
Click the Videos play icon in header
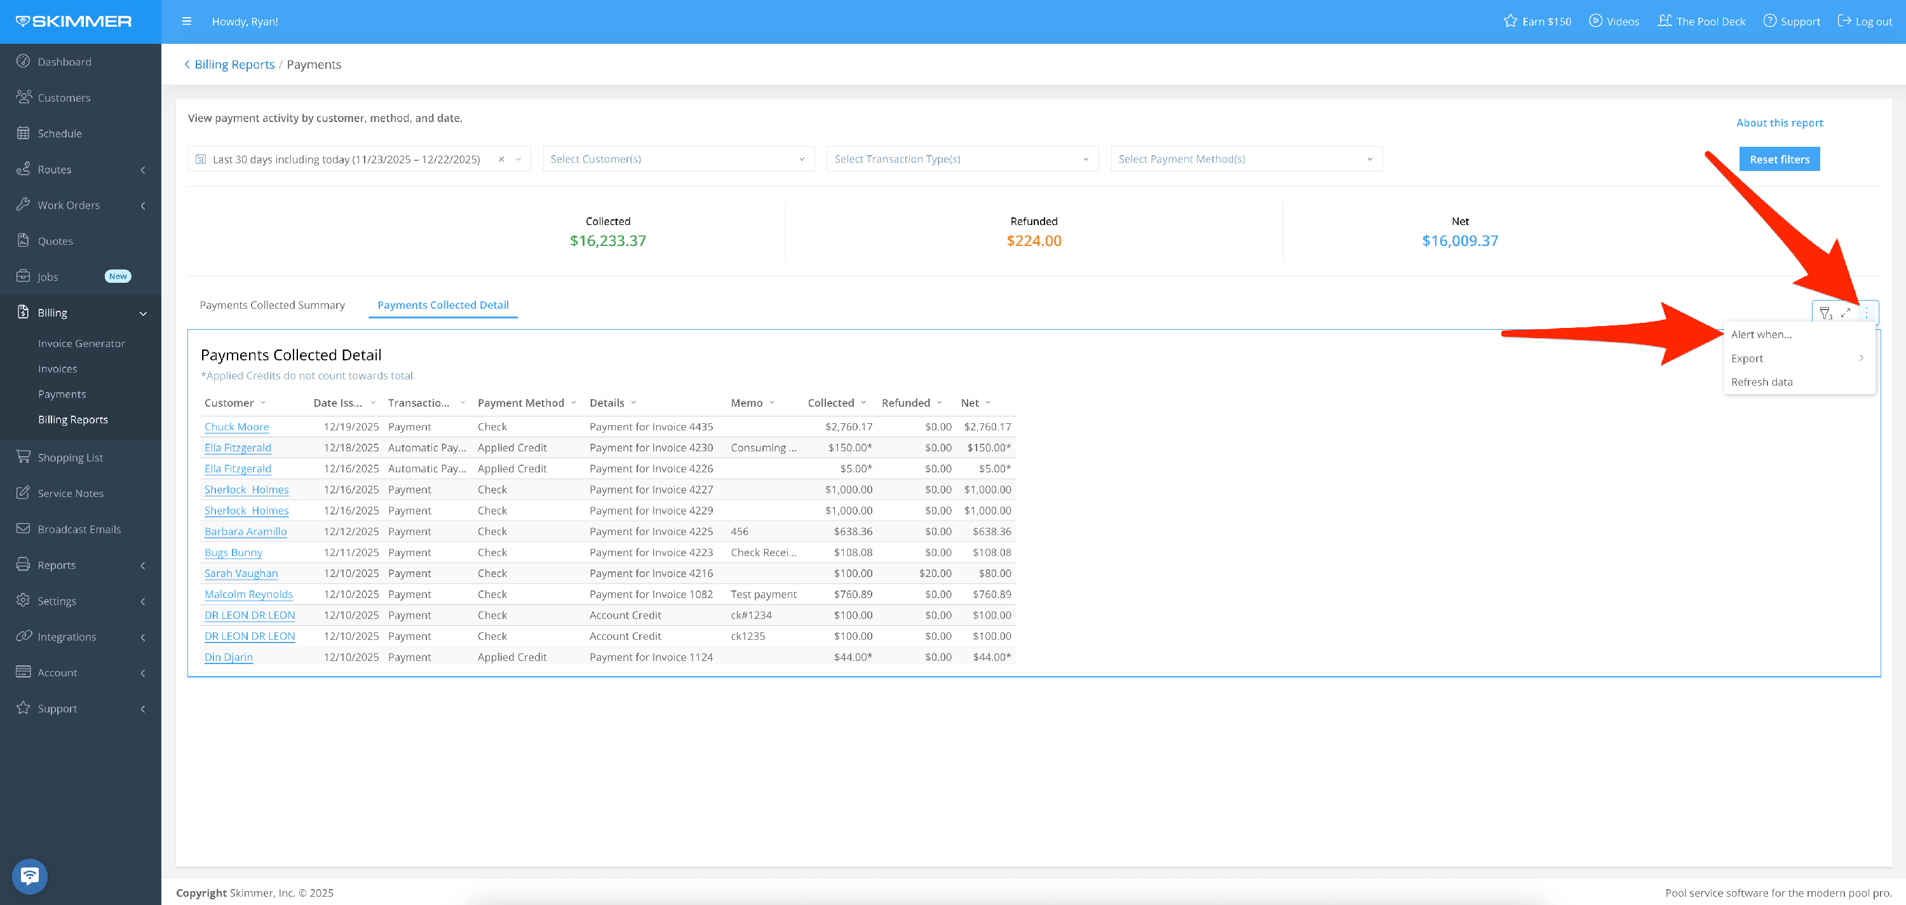pos(1595,22)
